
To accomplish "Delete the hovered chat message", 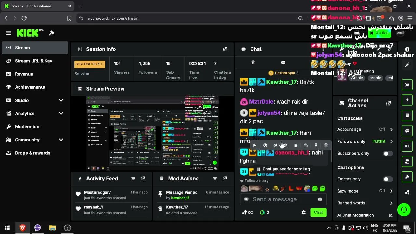I will tap(326, 145).
